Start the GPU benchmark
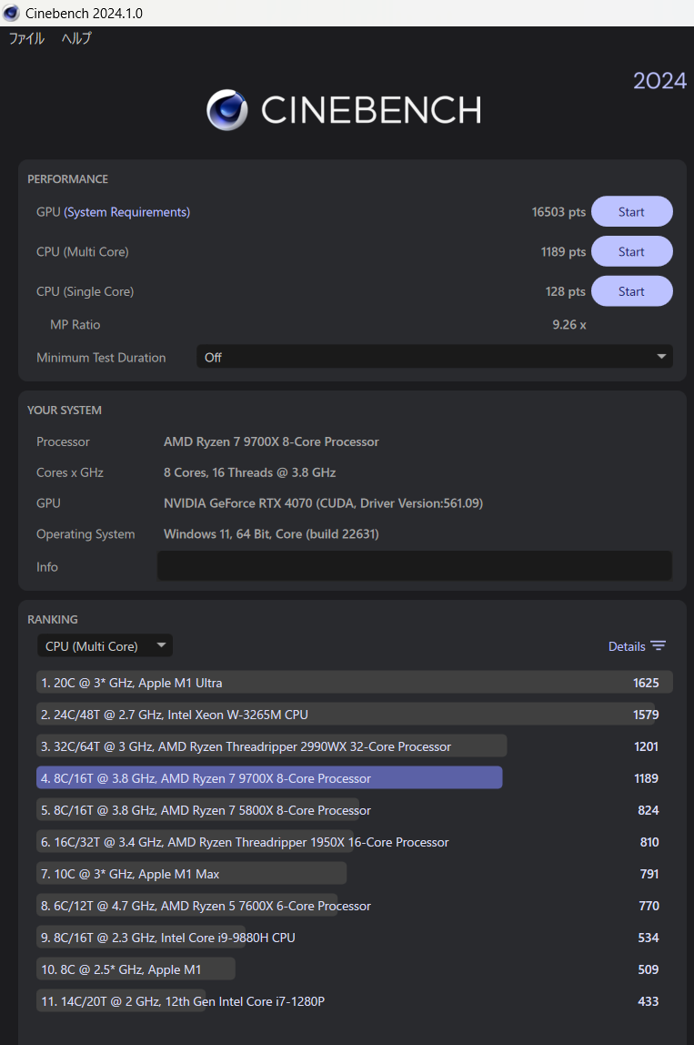 click(x=631, y=212)
